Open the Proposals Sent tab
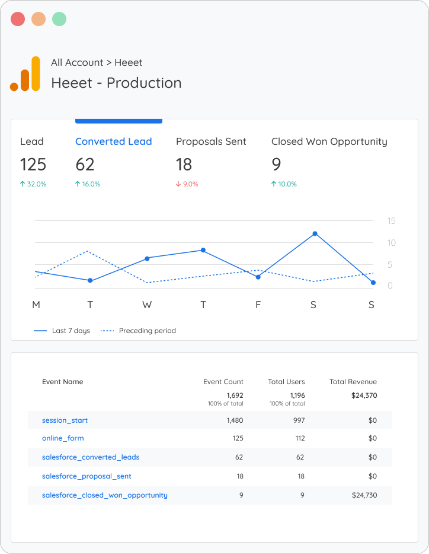Screen dimensions: 429x554 point(210,141)
